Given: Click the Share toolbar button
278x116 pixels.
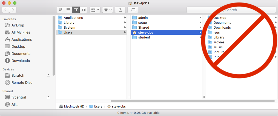Looking at the screenshot, I should click(120, 10).
